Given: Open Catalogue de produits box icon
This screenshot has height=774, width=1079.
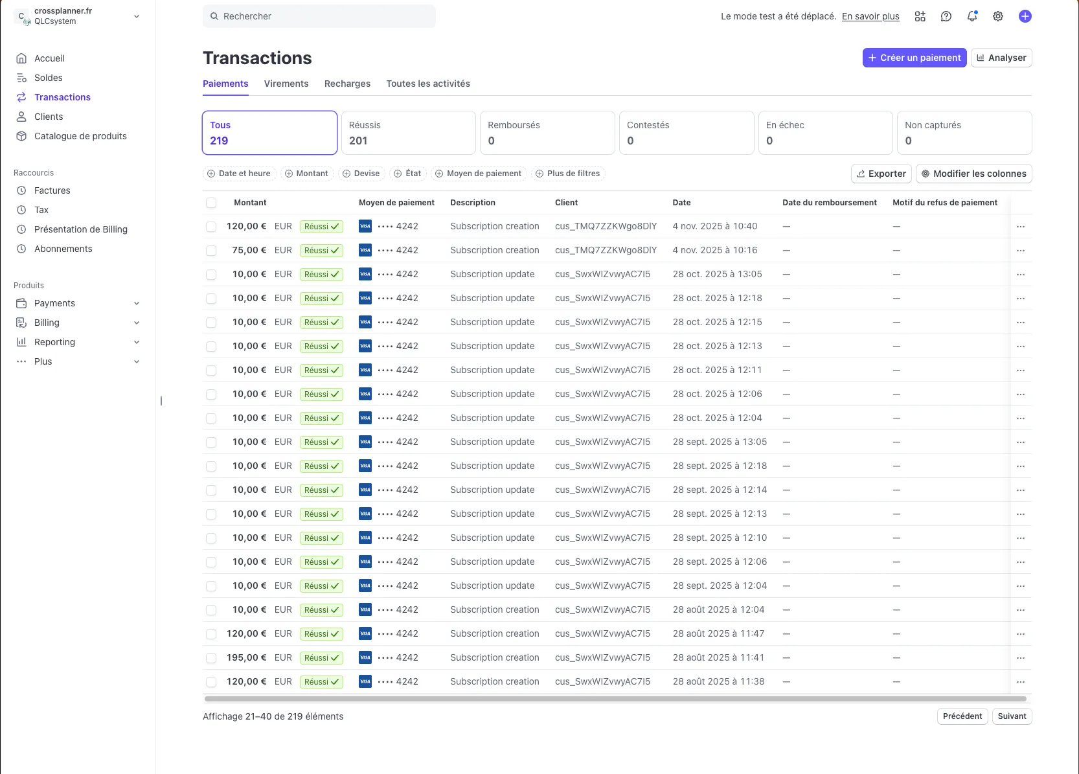Looking at the screenshot, I should coord(21,136).
